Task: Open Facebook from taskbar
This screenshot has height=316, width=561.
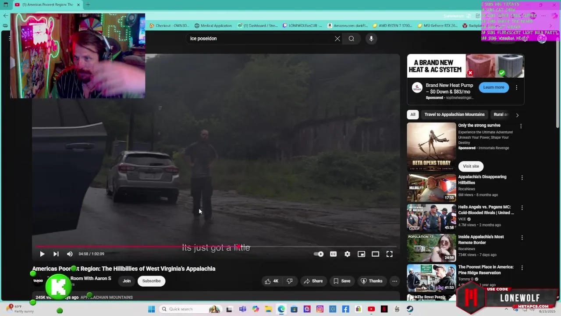Action: [x=345, y=309]
